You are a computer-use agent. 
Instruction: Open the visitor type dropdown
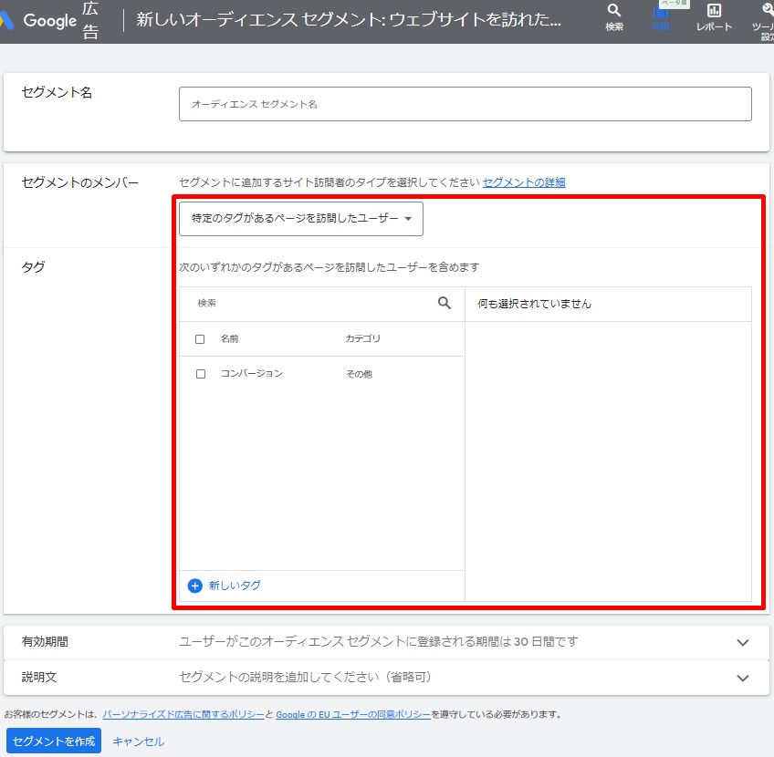(301, 219)
